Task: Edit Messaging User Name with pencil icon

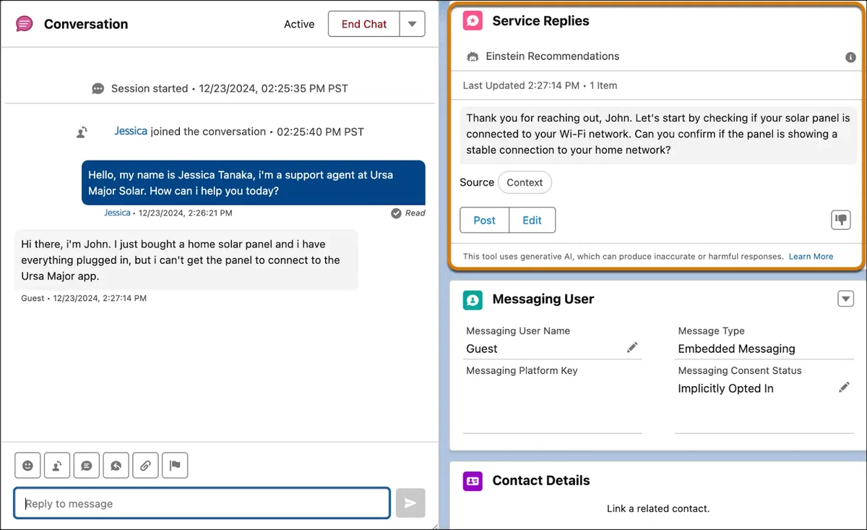Action: pos(632,348)
